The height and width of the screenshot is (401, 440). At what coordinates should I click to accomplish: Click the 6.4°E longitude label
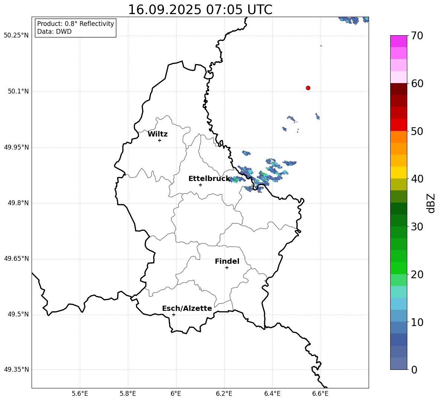pos(272,394)
